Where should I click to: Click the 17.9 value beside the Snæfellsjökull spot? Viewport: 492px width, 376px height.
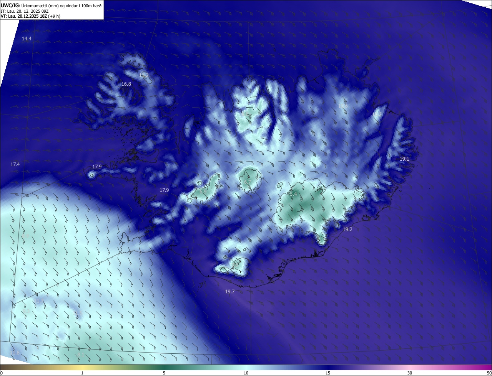97,166
